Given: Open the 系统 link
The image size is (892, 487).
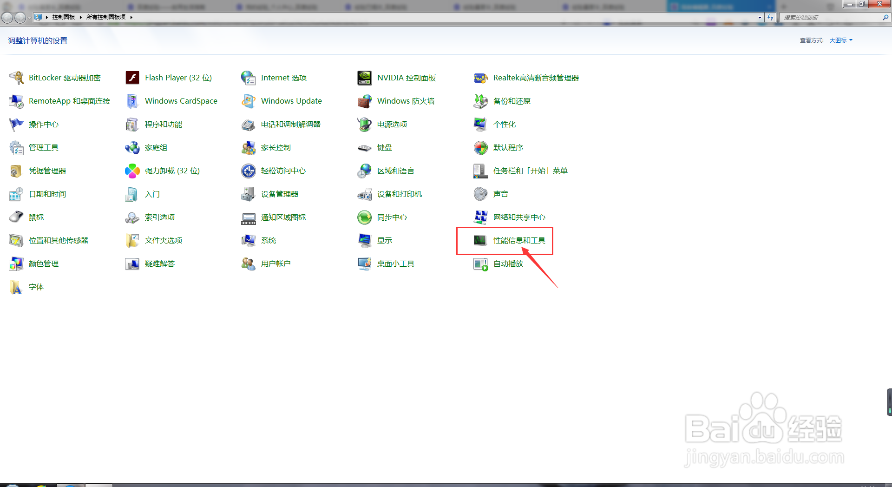Looking at the screenshot, I should (x=269, y=240).
